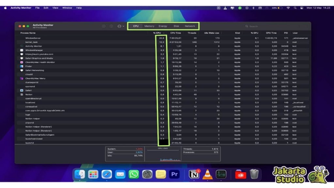Viewport: 334px width, 188px height.
Task: Click CleanMyMac Health Monitor process icon
Action: (22, 62)
